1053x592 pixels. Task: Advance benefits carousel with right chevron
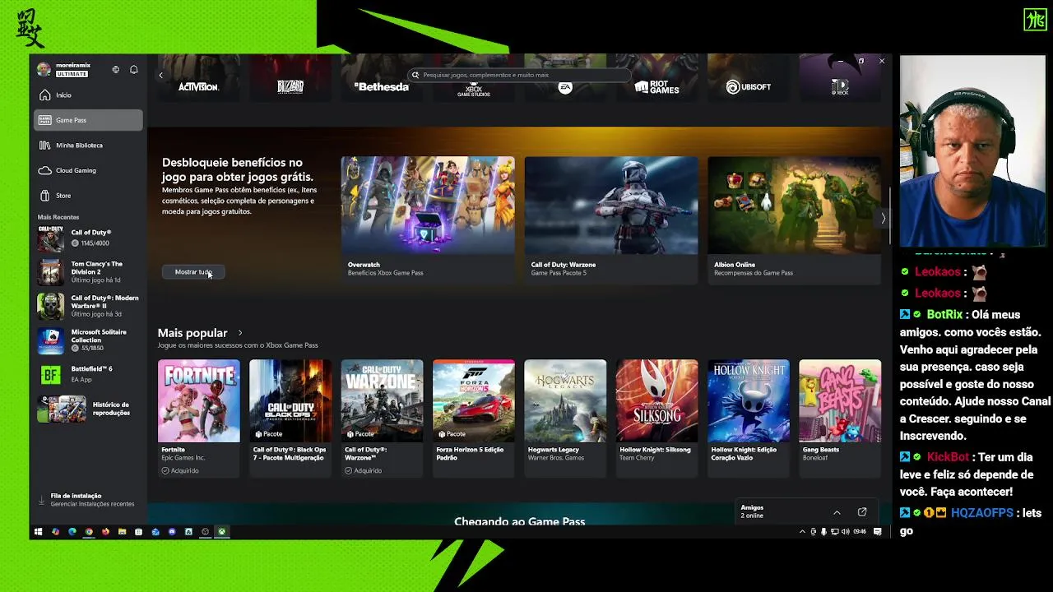coord(884,219)
